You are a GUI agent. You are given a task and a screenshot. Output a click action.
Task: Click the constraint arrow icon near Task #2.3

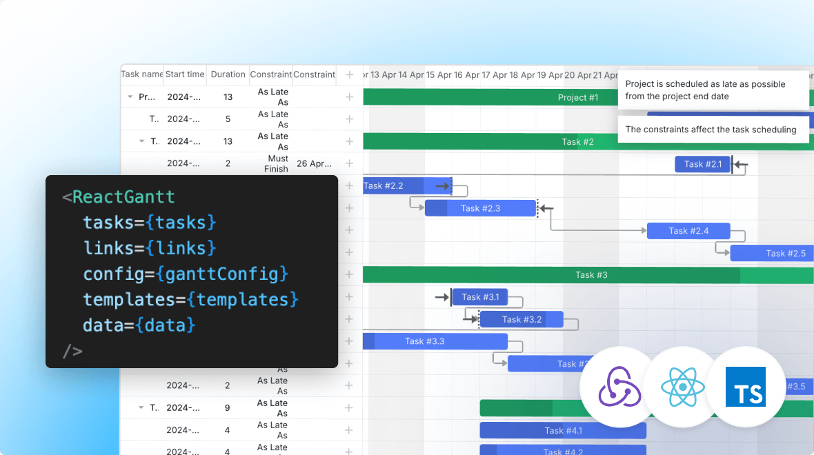tap(545, 208)
